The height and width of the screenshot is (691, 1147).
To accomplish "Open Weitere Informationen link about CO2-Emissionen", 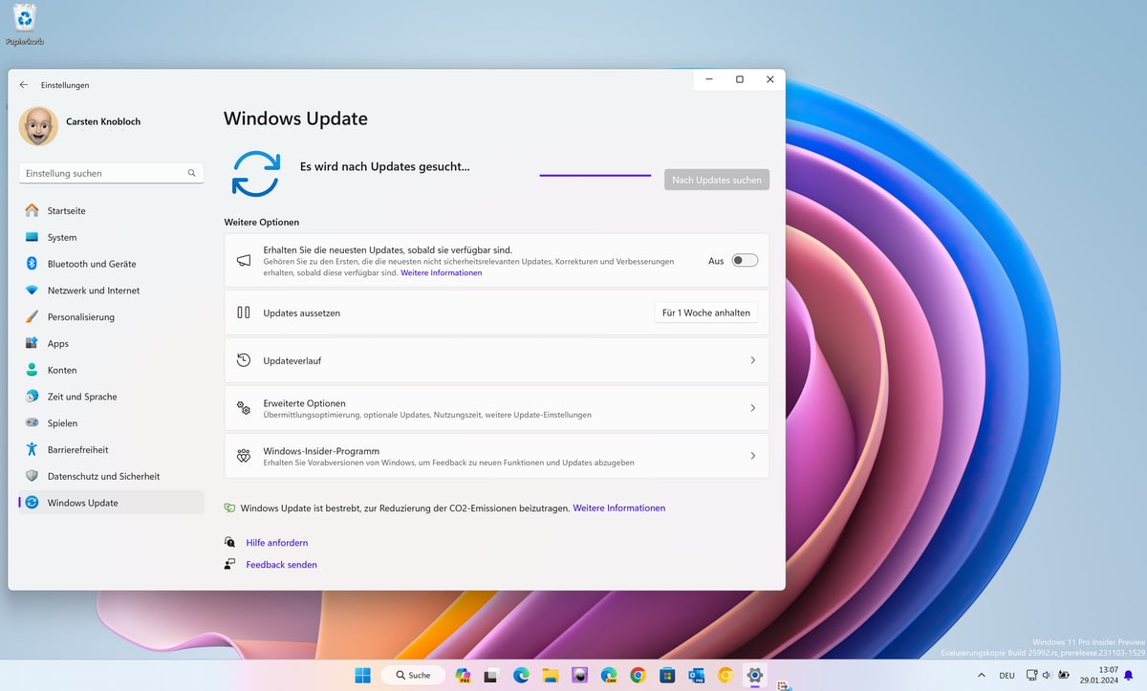I will (619, 508).
